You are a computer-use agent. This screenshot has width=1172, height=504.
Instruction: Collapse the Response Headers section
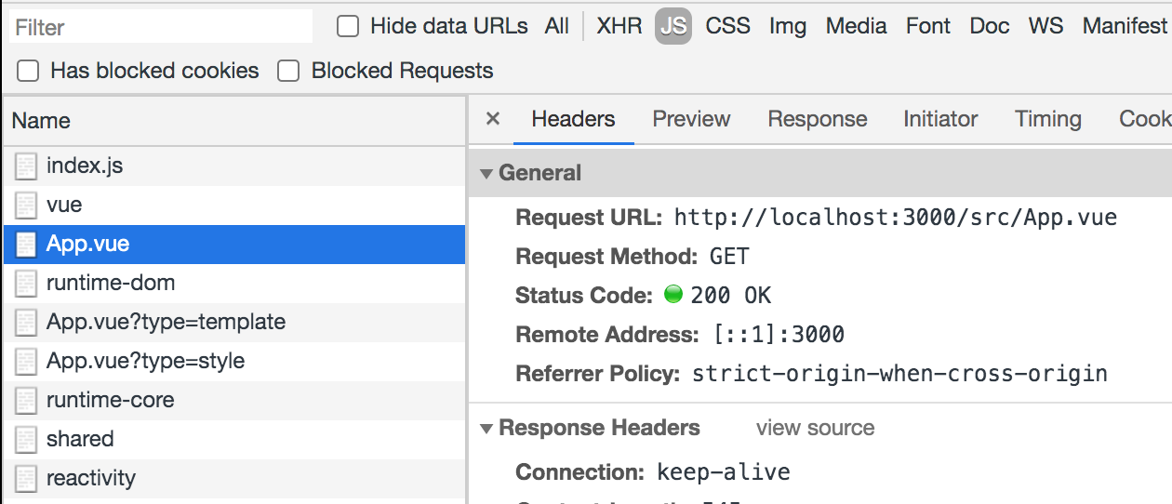point(486,429)
